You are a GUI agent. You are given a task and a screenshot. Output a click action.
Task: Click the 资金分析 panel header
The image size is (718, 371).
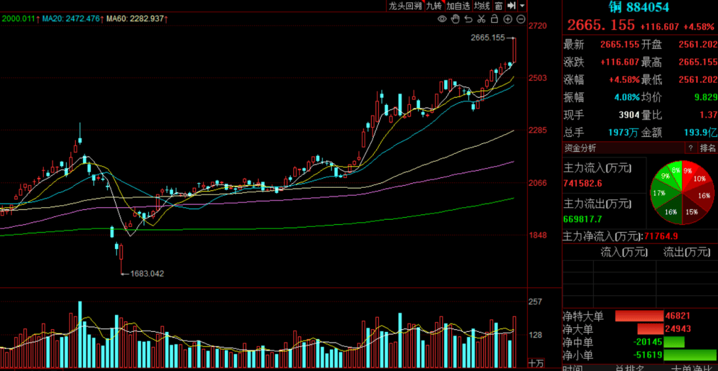click(x=580, y=147)
